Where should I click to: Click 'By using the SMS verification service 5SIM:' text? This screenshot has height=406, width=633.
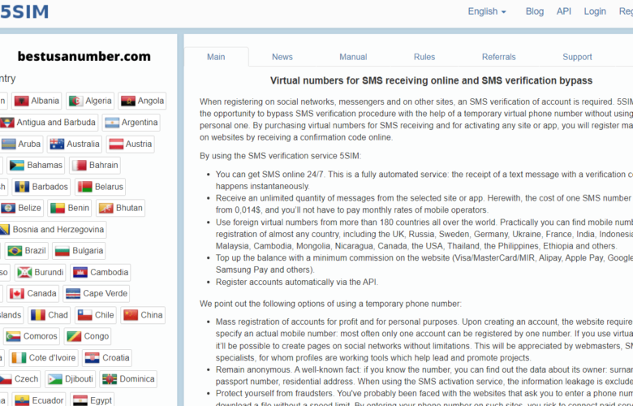[x=281, y=156]
